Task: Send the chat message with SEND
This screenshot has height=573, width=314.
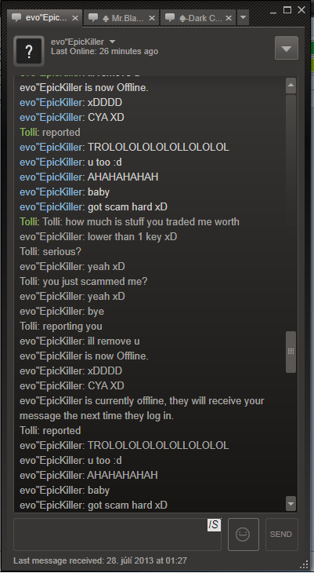Action: click(x=281, y=535)
